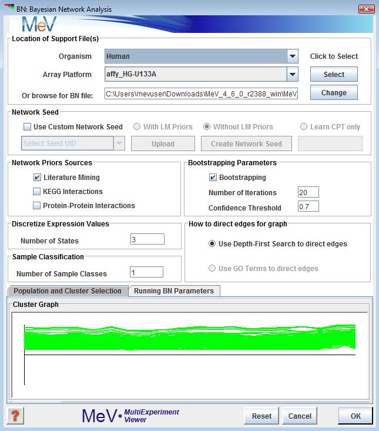Click the MeV MultiExperiment Viewer footer logo

[130, 415]
